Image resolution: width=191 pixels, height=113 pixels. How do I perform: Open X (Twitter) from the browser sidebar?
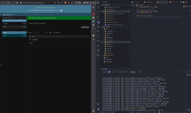pyautogui.click(x=93, y=32)
